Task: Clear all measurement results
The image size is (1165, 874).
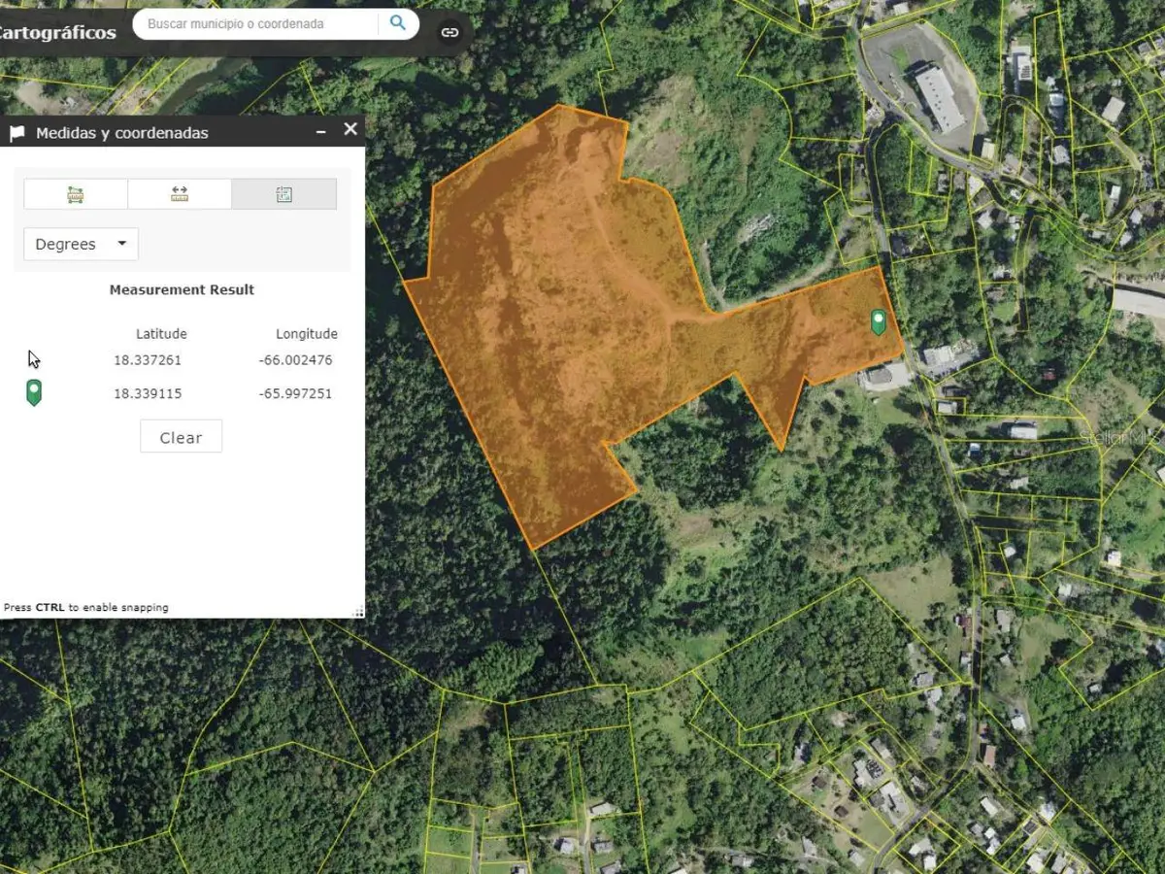Action: point(181,436)
